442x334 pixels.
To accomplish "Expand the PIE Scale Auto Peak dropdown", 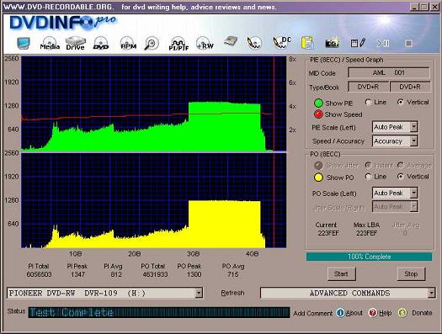I will click(413, 127).
